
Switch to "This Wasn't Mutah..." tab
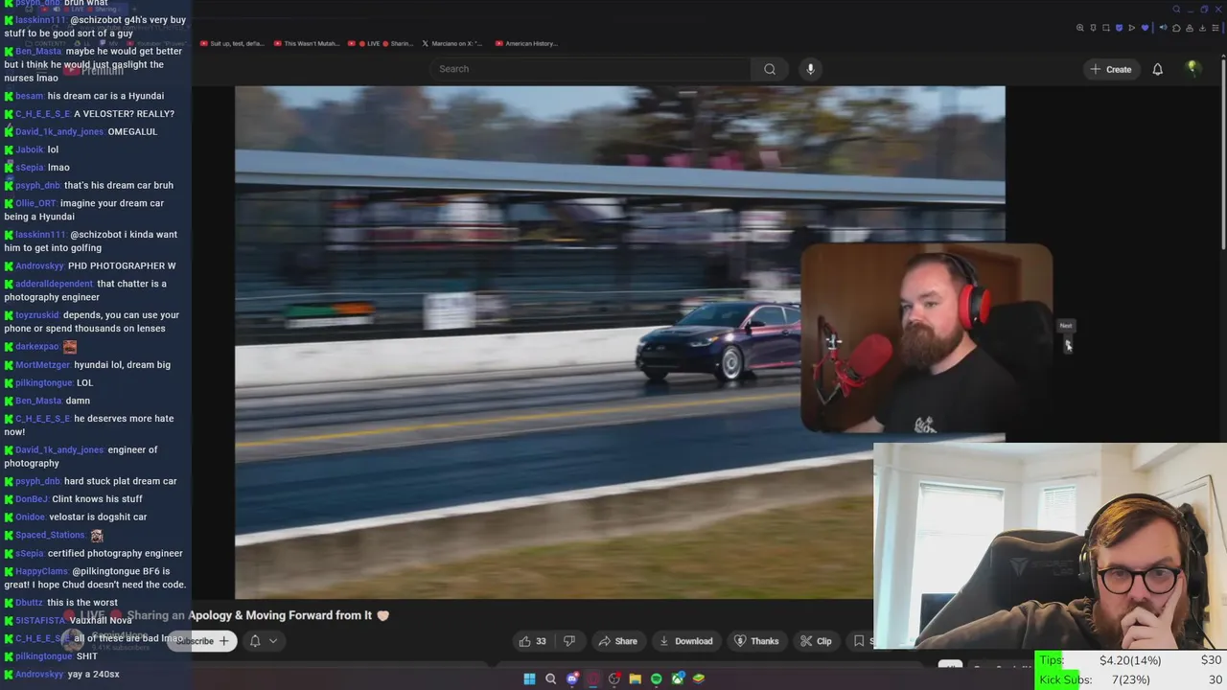(307, 43)
